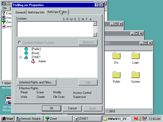163x122 pixels.
Task: Select Entire Network globe icon
Action: [4, 13]
